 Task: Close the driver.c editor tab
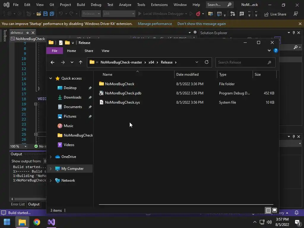(33, 33)
